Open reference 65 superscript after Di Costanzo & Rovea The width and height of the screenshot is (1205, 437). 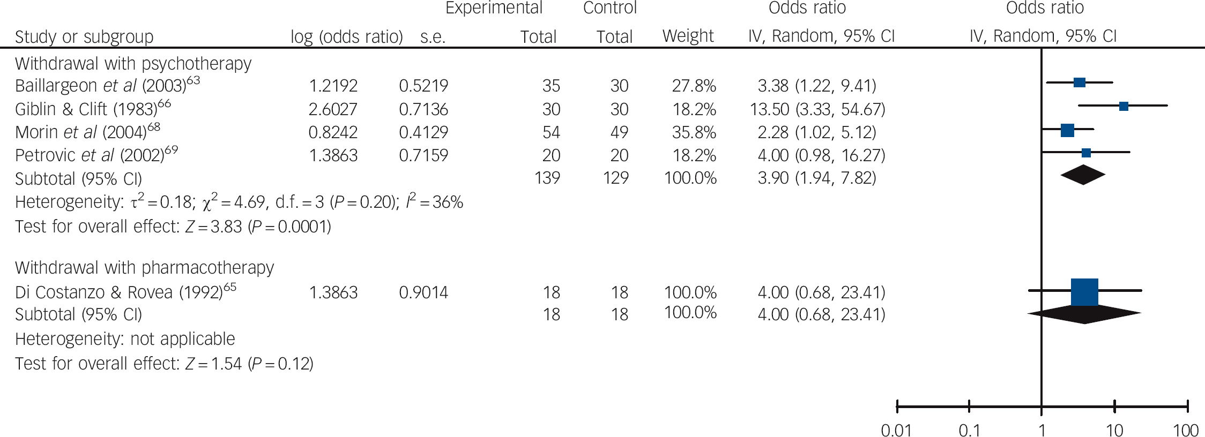point(230,287)
